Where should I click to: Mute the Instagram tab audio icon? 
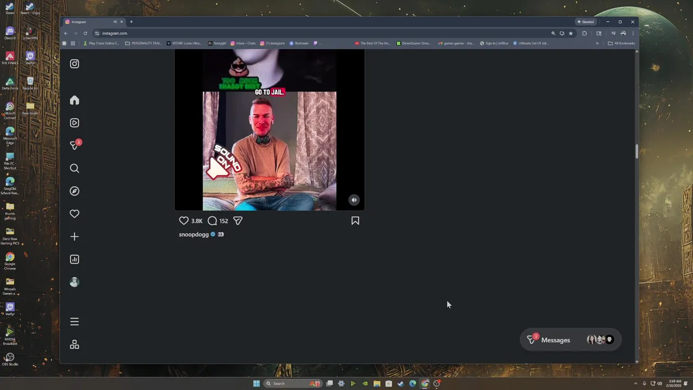click(115, 22)
